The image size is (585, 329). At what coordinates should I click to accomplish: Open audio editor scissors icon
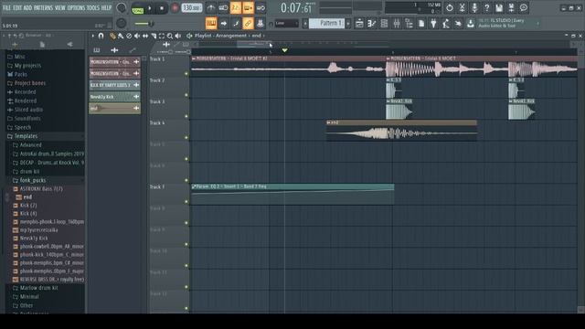tap(462, 8)
